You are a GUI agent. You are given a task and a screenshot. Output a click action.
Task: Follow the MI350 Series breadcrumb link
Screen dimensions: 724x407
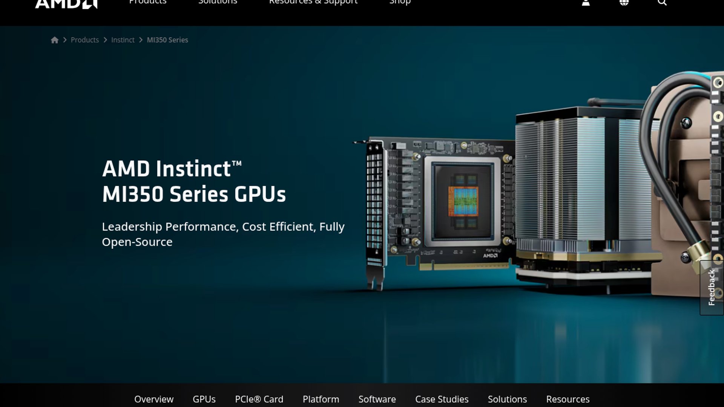[x=167, y=40]
